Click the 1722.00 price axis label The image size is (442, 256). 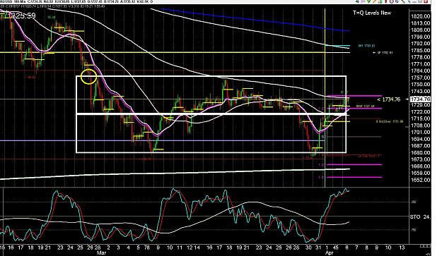[x=421, y=112]
